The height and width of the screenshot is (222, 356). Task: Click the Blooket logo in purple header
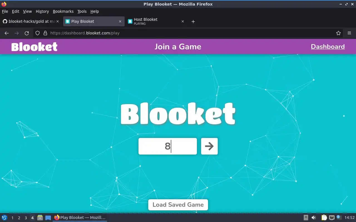34,47
